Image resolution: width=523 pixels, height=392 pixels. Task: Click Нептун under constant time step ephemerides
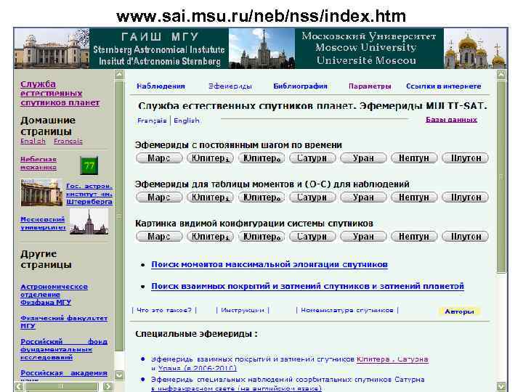tap(414, 158)
